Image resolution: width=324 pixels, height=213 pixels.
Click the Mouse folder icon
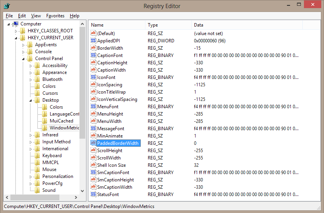point(37,169)
